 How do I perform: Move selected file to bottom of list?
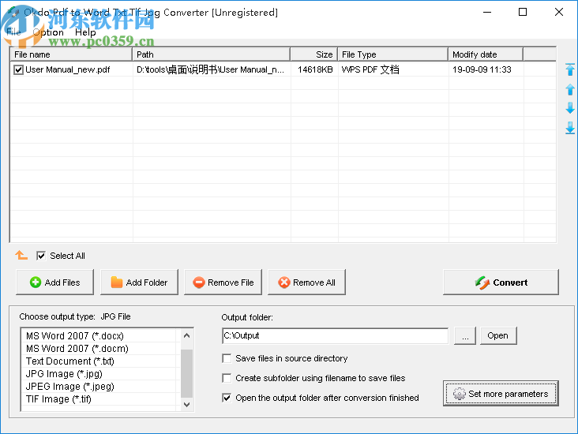(x=570, y=128)
